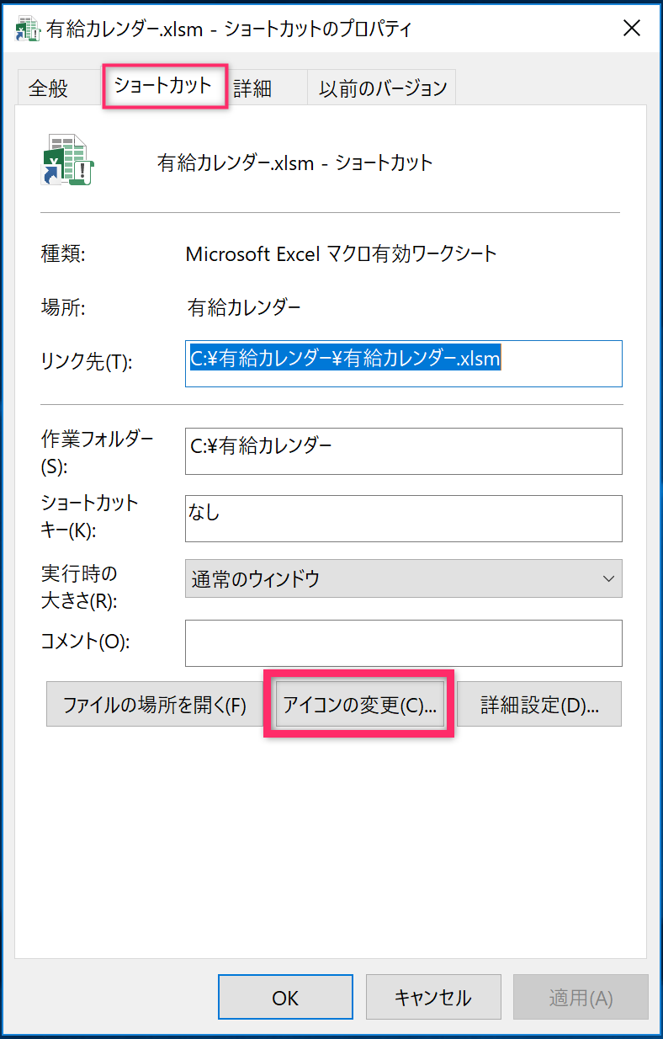Open the アイコンの変更 dialog
The height and width of the screenshot is (1039, 663).
click(359, 705)
